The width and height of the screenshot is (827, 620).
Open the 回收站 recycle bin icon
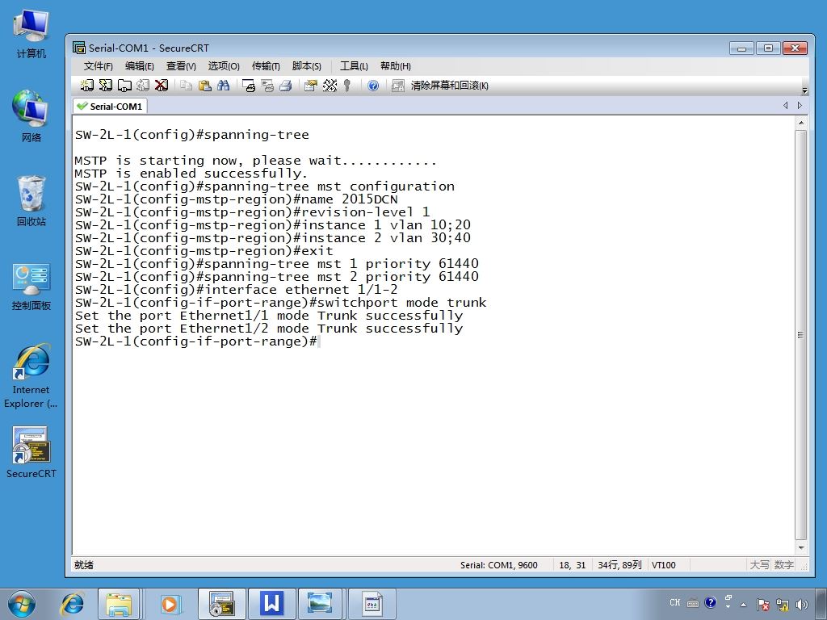point(31,201)
